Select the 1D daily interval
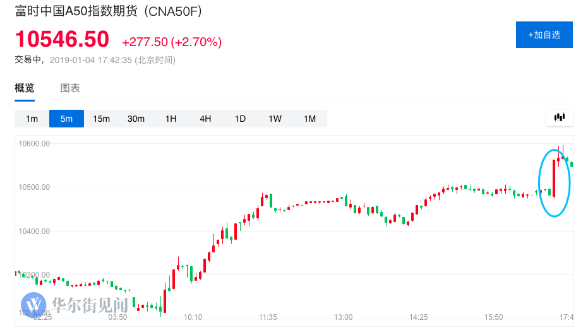 tap(240, 119)
